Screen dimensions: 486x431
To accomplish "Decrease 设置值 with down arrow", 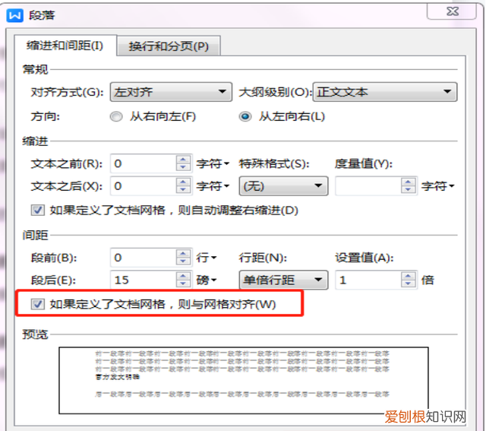I will pos(409,284).
